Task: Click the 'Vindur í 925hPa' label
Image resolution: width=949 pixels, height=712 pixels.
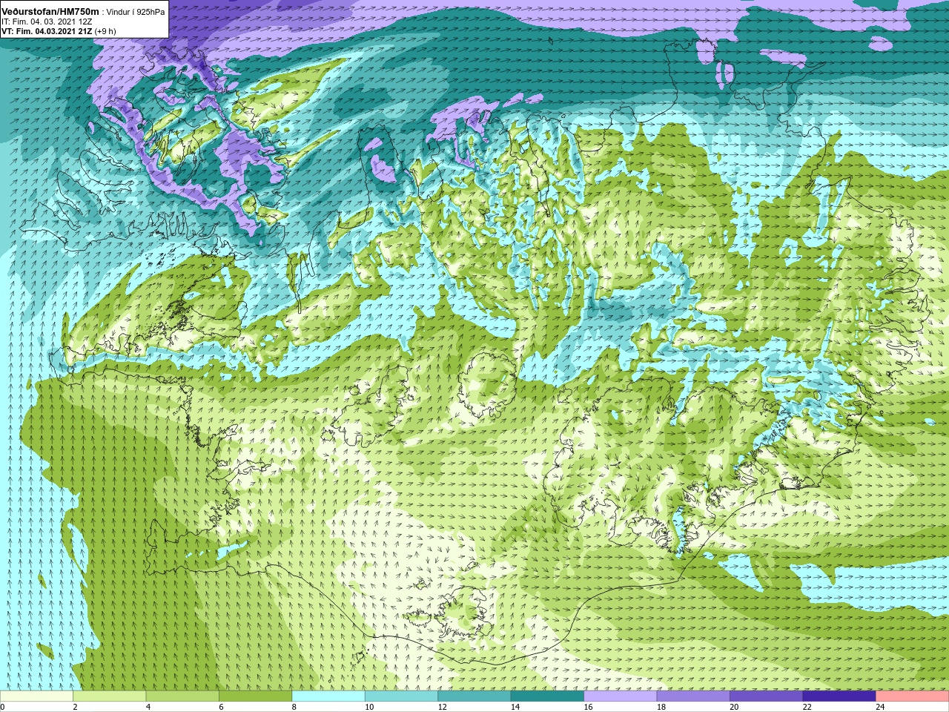Action: 136,12
